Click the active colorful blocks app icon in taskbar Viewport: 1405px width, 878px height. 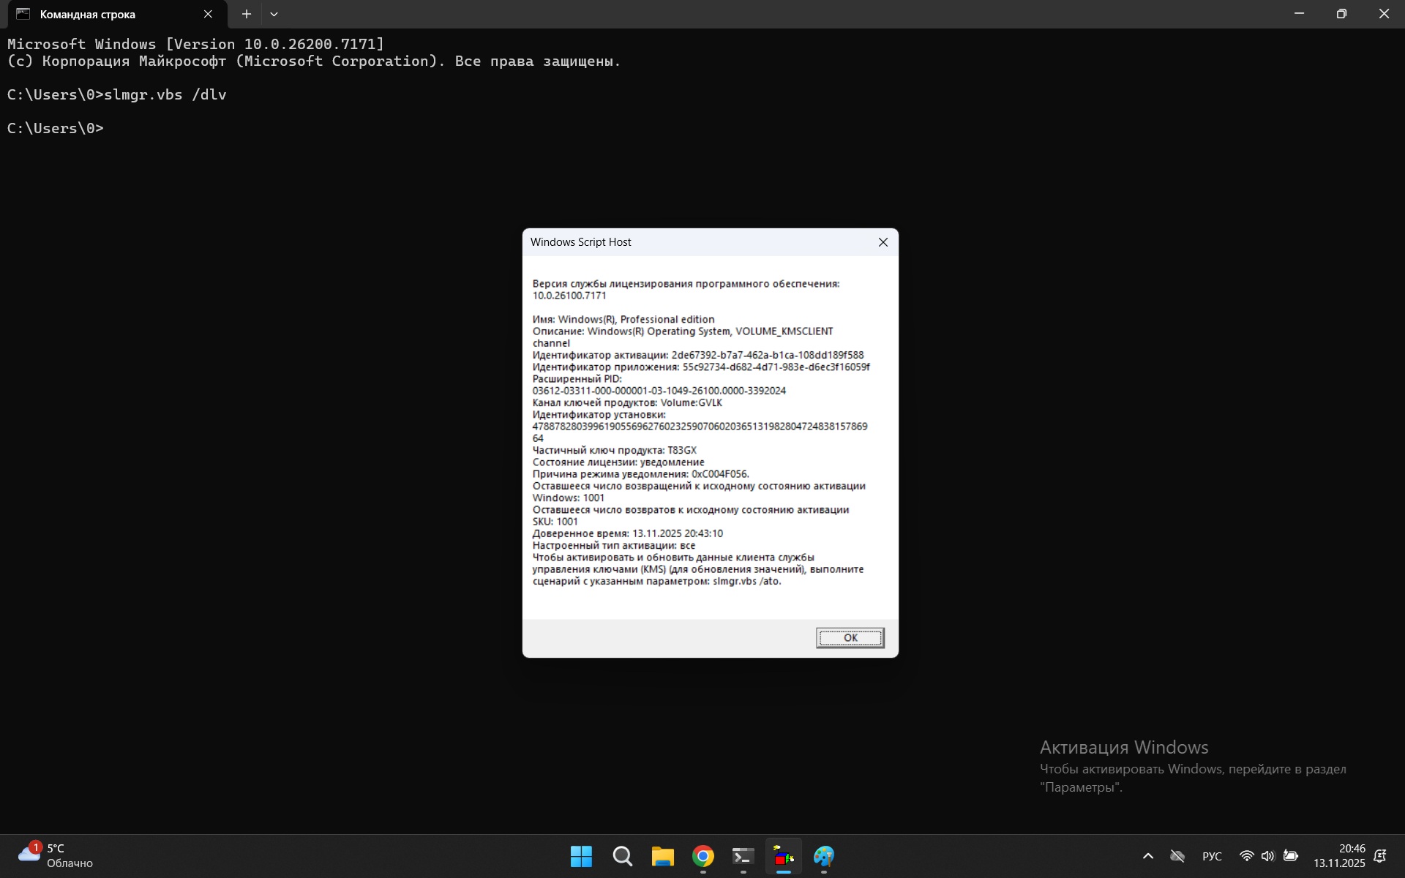[784, 856]
